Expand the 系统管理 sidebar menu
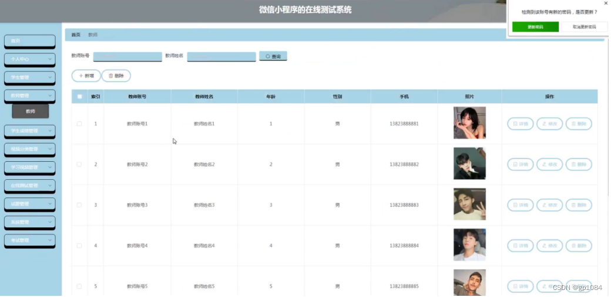Screen dimensions: 611x297 [x=29, y=223]
